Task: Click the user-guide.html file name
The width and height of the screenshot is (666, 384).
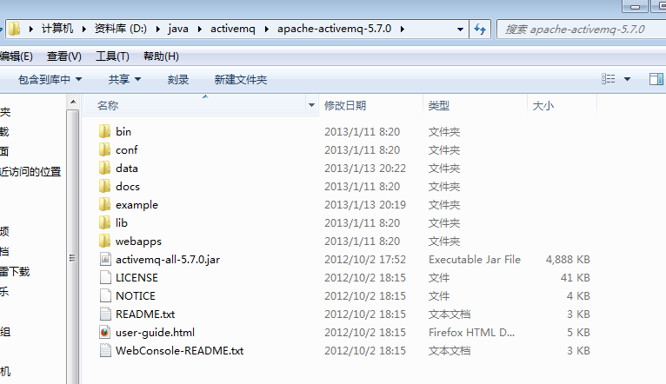Action: (x=155, y=332)
